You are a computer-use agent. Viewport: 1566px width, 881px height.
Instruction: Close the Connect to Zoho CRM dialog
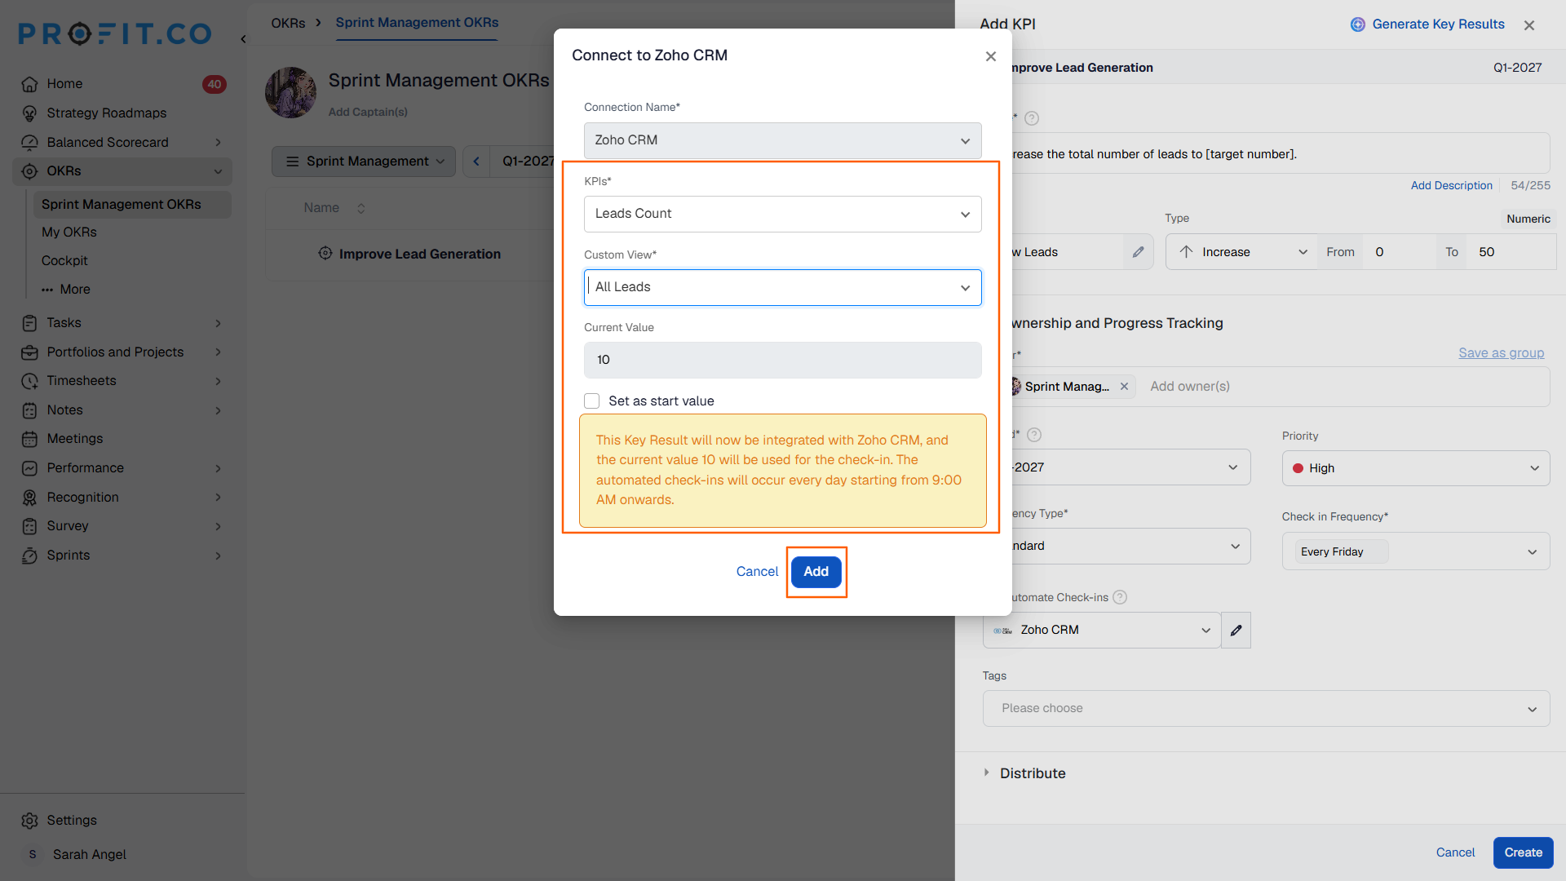click(990, 56)
